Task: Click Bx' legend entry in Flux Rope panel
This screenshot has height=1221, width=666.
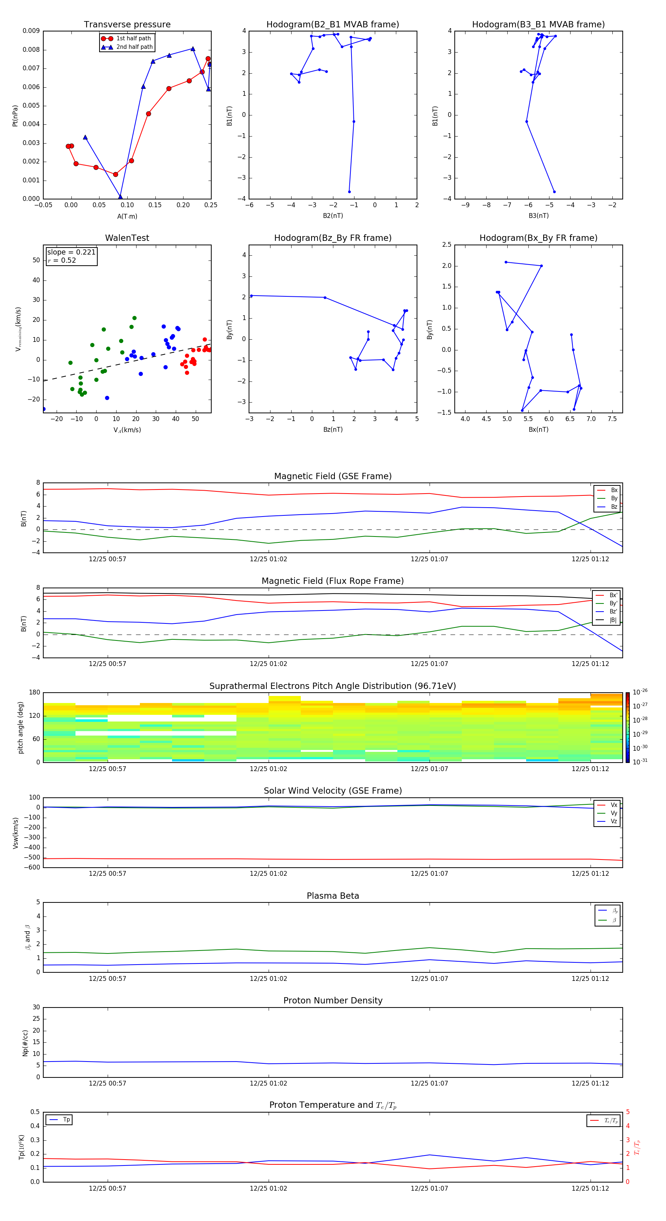Action: [x=607, y=595]
